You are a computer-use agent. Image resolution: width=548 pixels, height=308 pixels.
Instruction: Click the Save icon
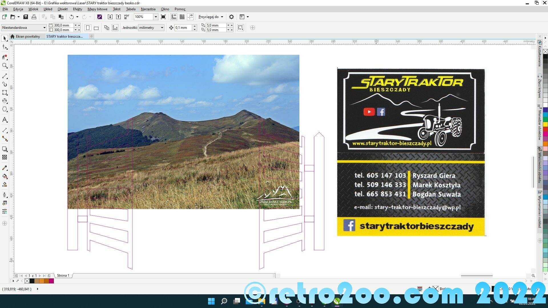25,17
